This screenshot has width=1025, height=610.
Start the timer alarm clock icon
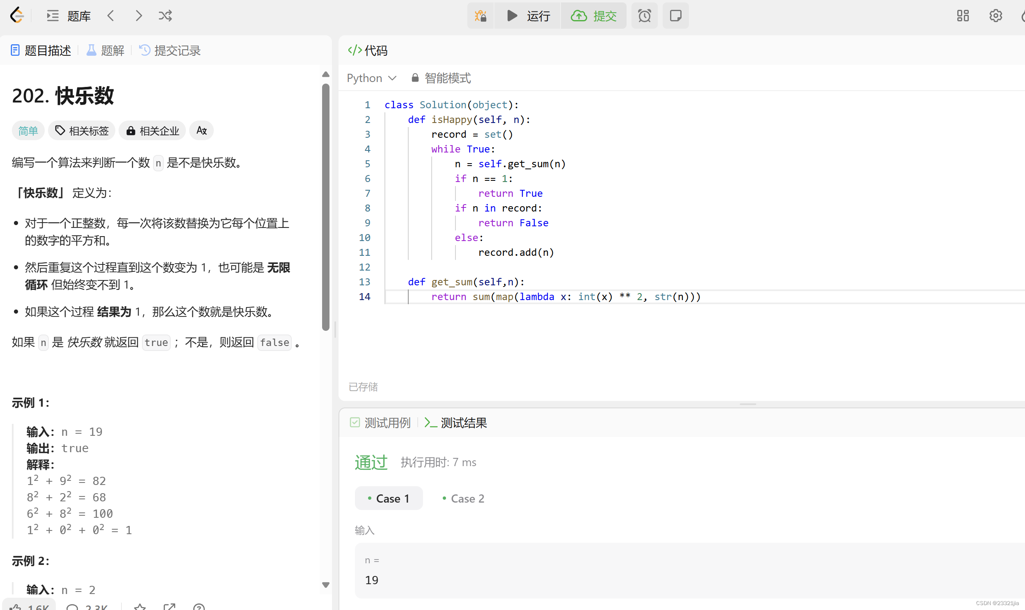pos(644,16)
